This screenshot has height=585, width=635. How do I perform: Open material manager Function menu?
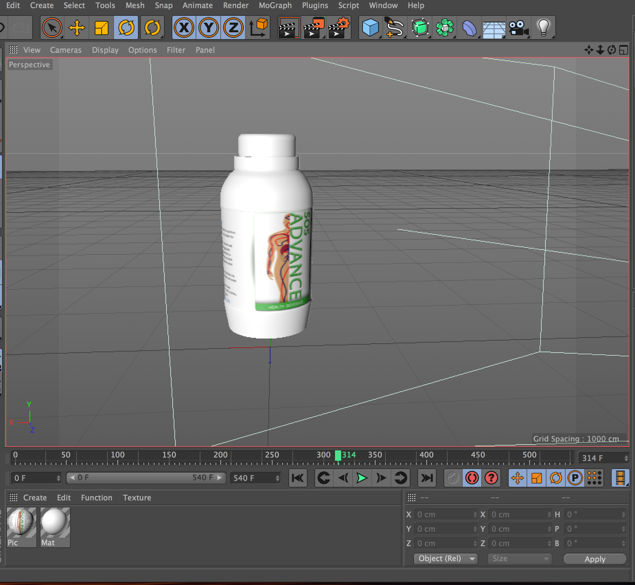(x=96, y=498)
